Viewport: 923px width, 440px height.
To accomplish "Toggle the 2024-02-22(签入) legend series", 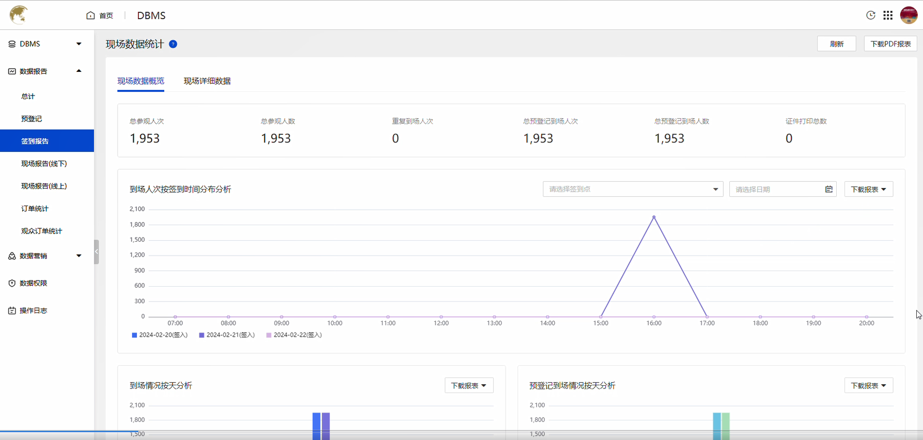I will click(294, 335).
